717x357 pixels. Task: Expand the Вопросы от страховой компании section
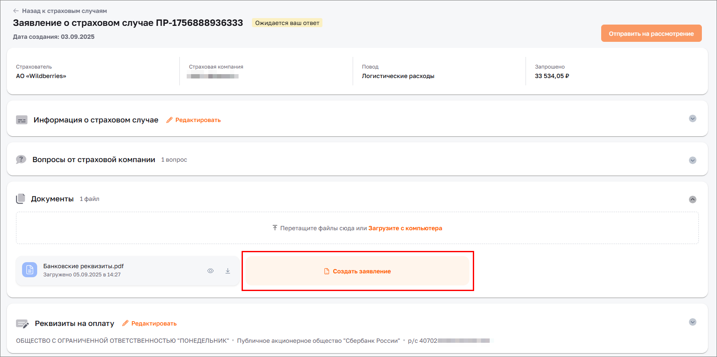pyautogui.click(x=693, y=159)
